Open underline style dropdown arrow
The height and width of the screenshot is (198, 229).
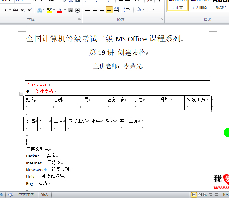pos(10,10)
